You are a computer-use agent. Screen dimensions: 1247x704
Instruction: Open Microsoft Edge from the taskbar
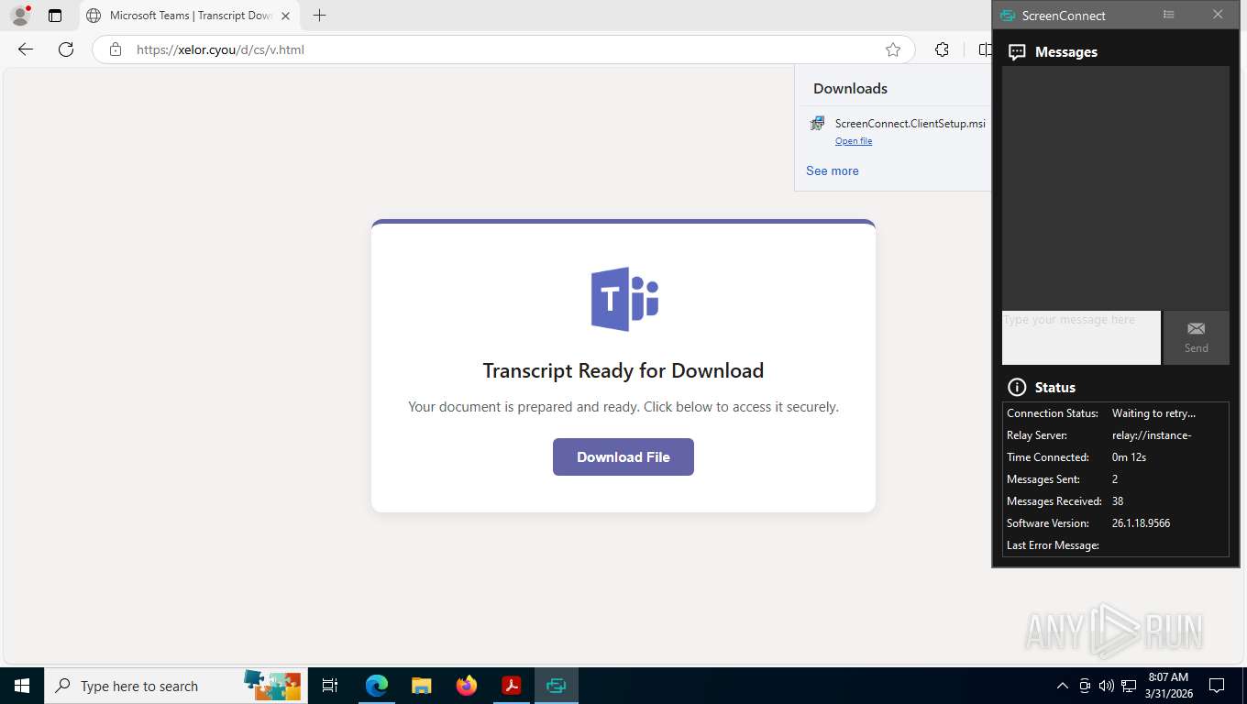[376, 686]
